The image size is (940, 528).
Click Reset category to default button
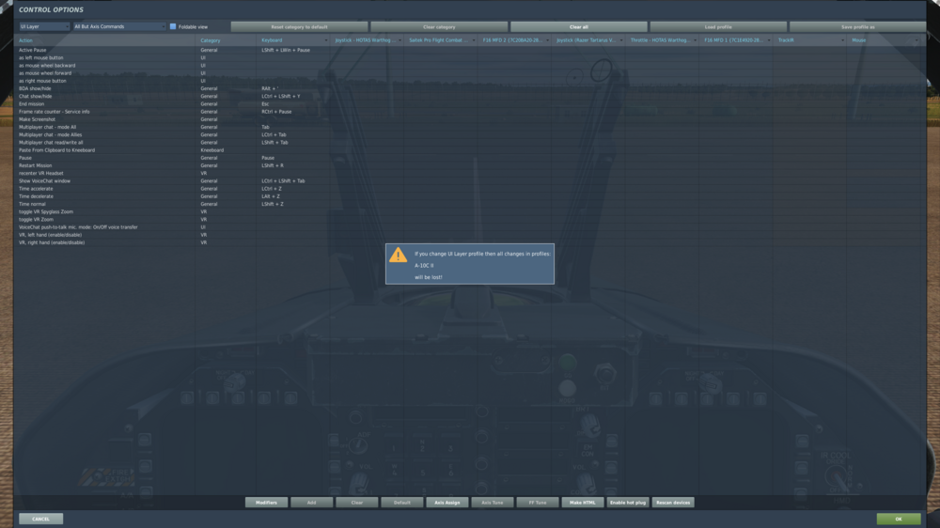(x=299, y=27)
